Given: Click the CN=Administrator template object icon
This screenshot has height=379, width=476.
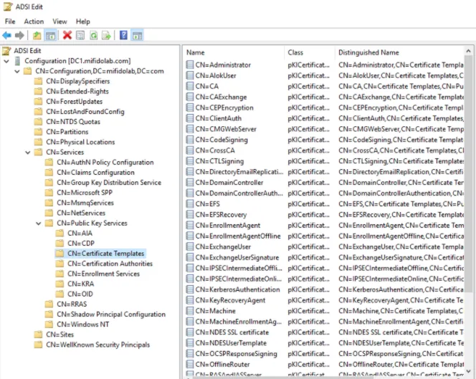Looking at the screenshot, I should [190, 64].
